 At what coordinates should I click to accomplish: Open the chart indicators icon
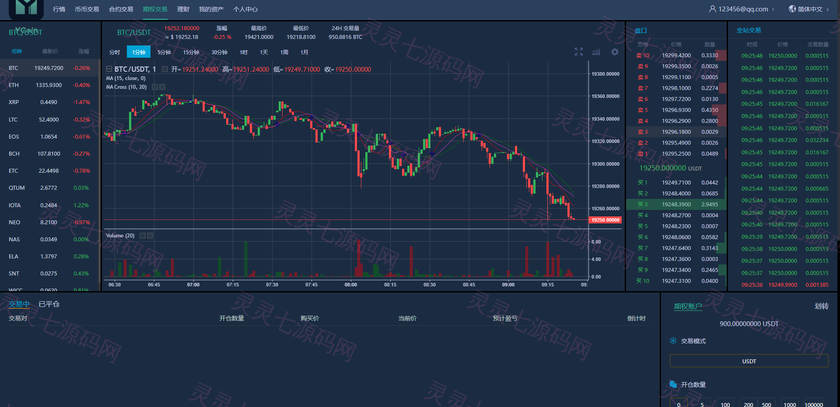[x=596, y=52]
